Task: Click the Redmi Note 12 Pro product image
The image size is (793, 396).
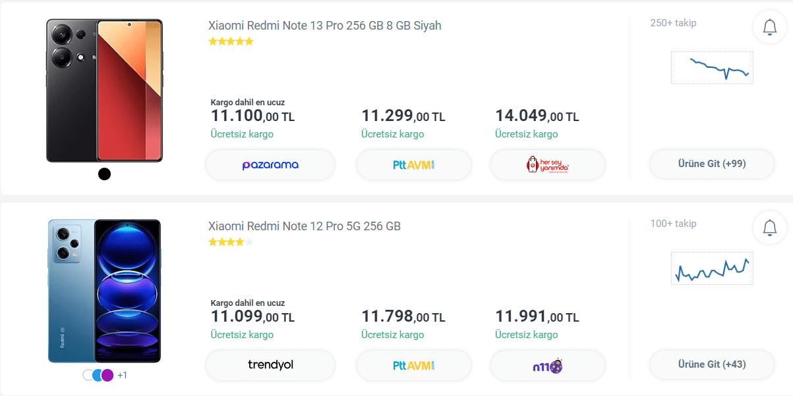Action: tap(104, 291)
